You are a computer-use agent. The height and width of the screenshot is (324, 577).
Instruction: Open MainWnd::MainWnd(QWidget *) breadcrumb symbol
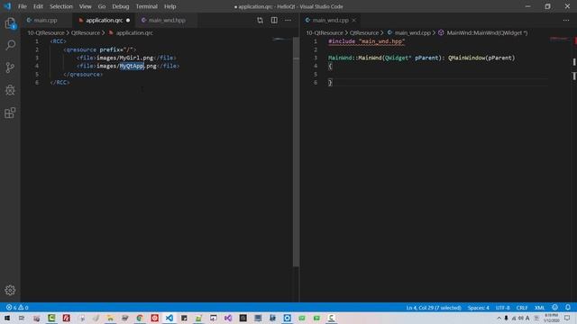coord(487,32)
